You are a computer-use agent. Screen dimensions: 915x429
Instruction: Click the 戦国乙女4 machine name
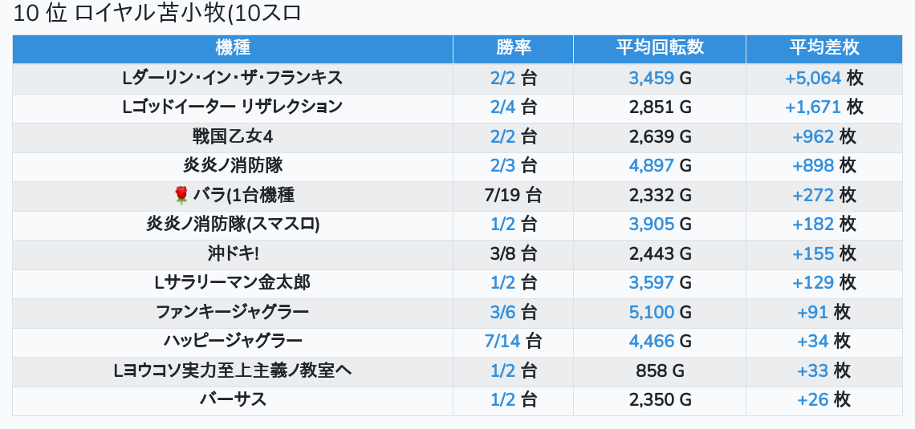[x=233, y=136]
